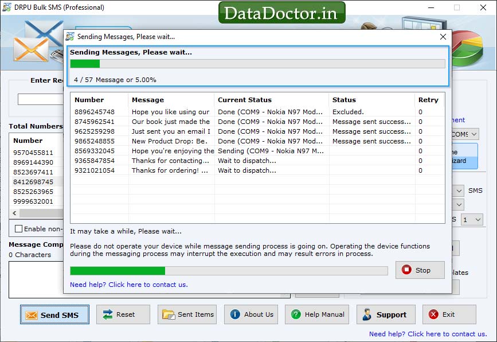Open the dropdown showing value 1
Screen dimensions: 497x342
(472, 220)
